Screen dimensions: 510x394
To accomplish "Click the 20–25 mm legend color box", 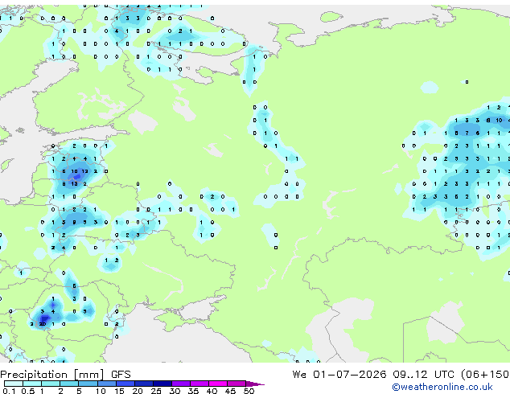I will click(144, 384).
